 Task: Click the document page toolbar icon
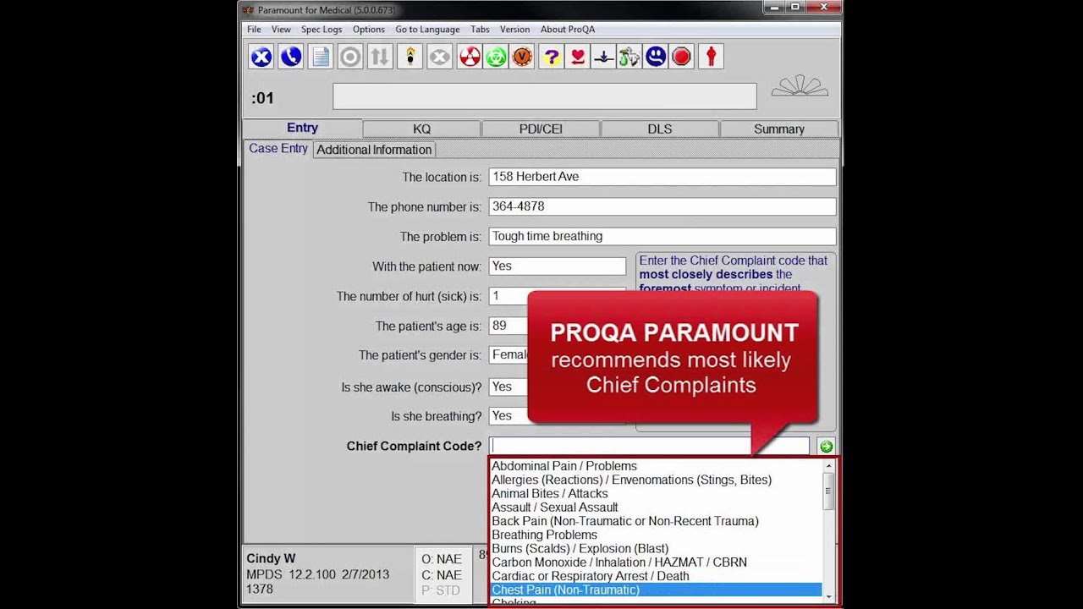click(x=321, y=57)
